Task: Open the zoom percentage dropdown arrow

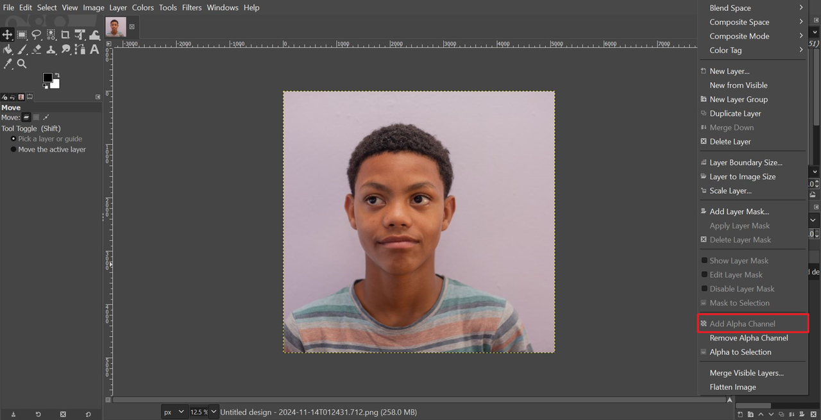Action: [214, 412]
